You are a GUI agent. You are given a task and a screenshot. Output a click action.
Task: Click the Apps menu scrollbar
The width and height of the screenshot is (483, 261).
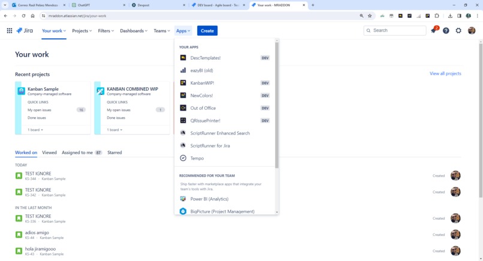click(277, 105)
